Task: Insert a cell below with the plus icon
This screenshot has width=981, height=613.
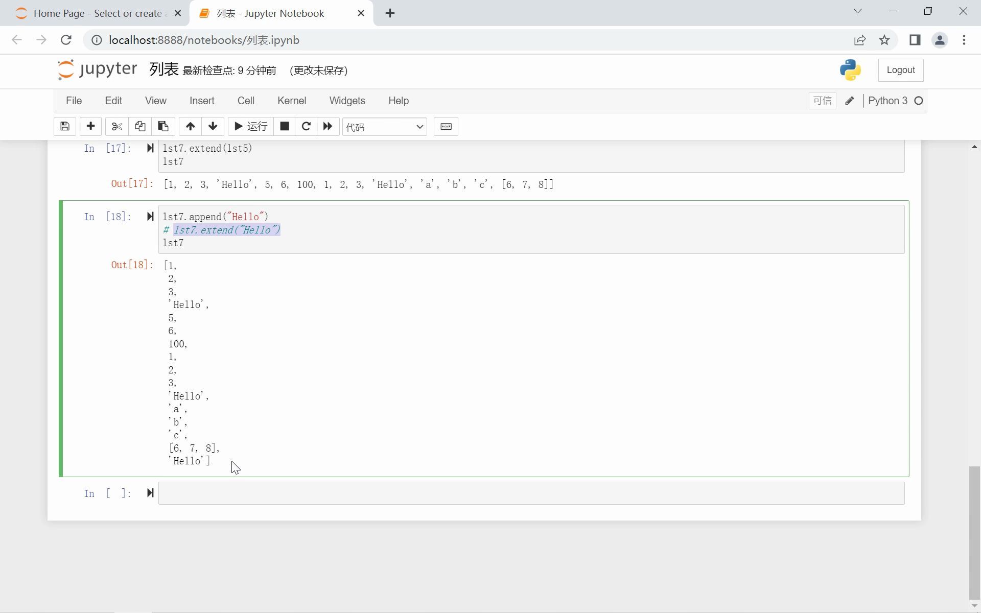Action: coord(91,127)
